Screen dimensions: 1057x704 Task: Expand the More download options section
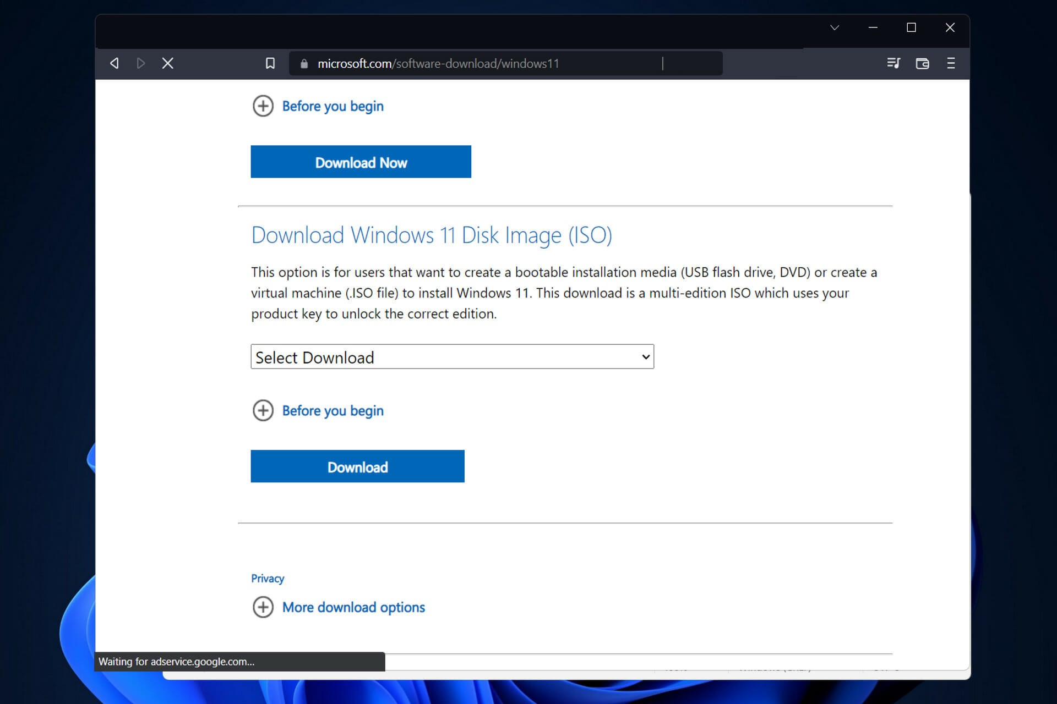353,607
